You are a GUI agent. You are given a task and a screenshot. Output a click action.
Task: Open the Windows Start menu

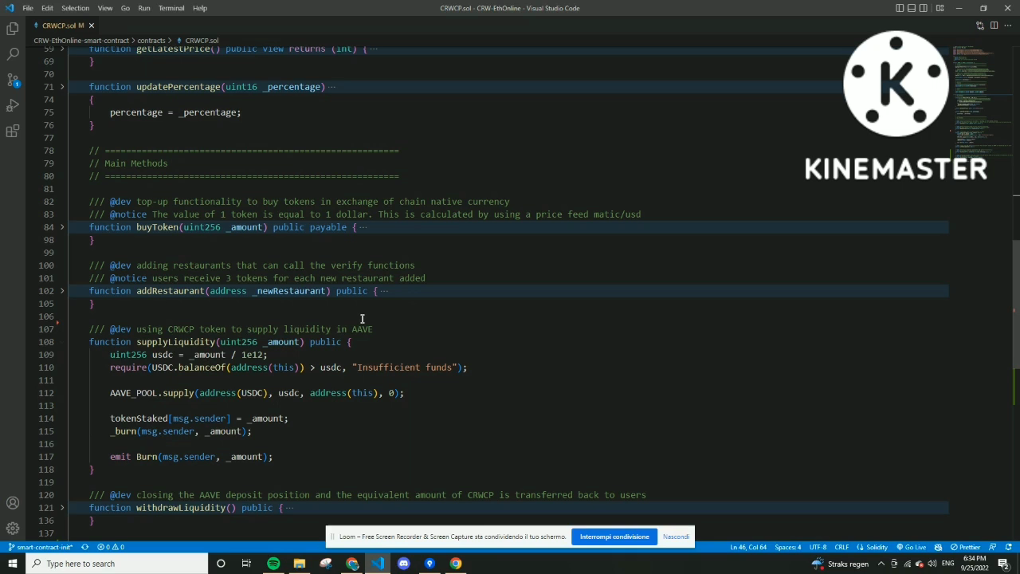[x=12, y=564]
